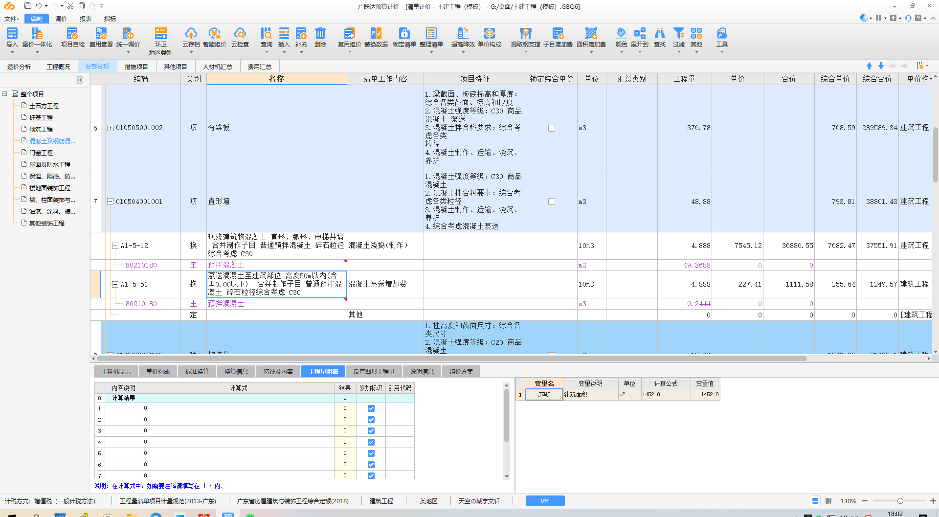Image resolution: width=939 pixels, height=517 pixels.
Task: Switch to 报表 menu tab
Action: (x=86, y=19)
